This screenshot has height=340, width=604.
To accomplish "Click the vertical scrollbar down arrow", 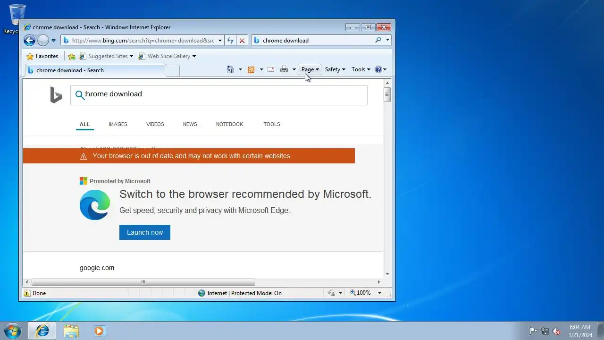I will coord(387,274).
